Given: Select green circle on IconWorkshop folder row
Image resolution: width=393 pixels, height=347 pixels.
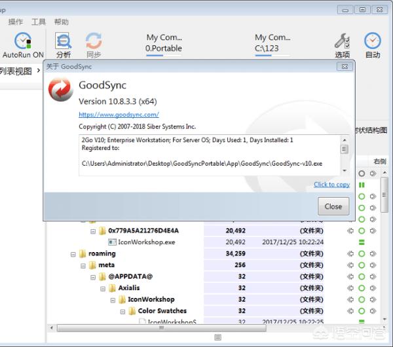Looking at the screenshot, I should pyautogui.click(x=362, y=299).
